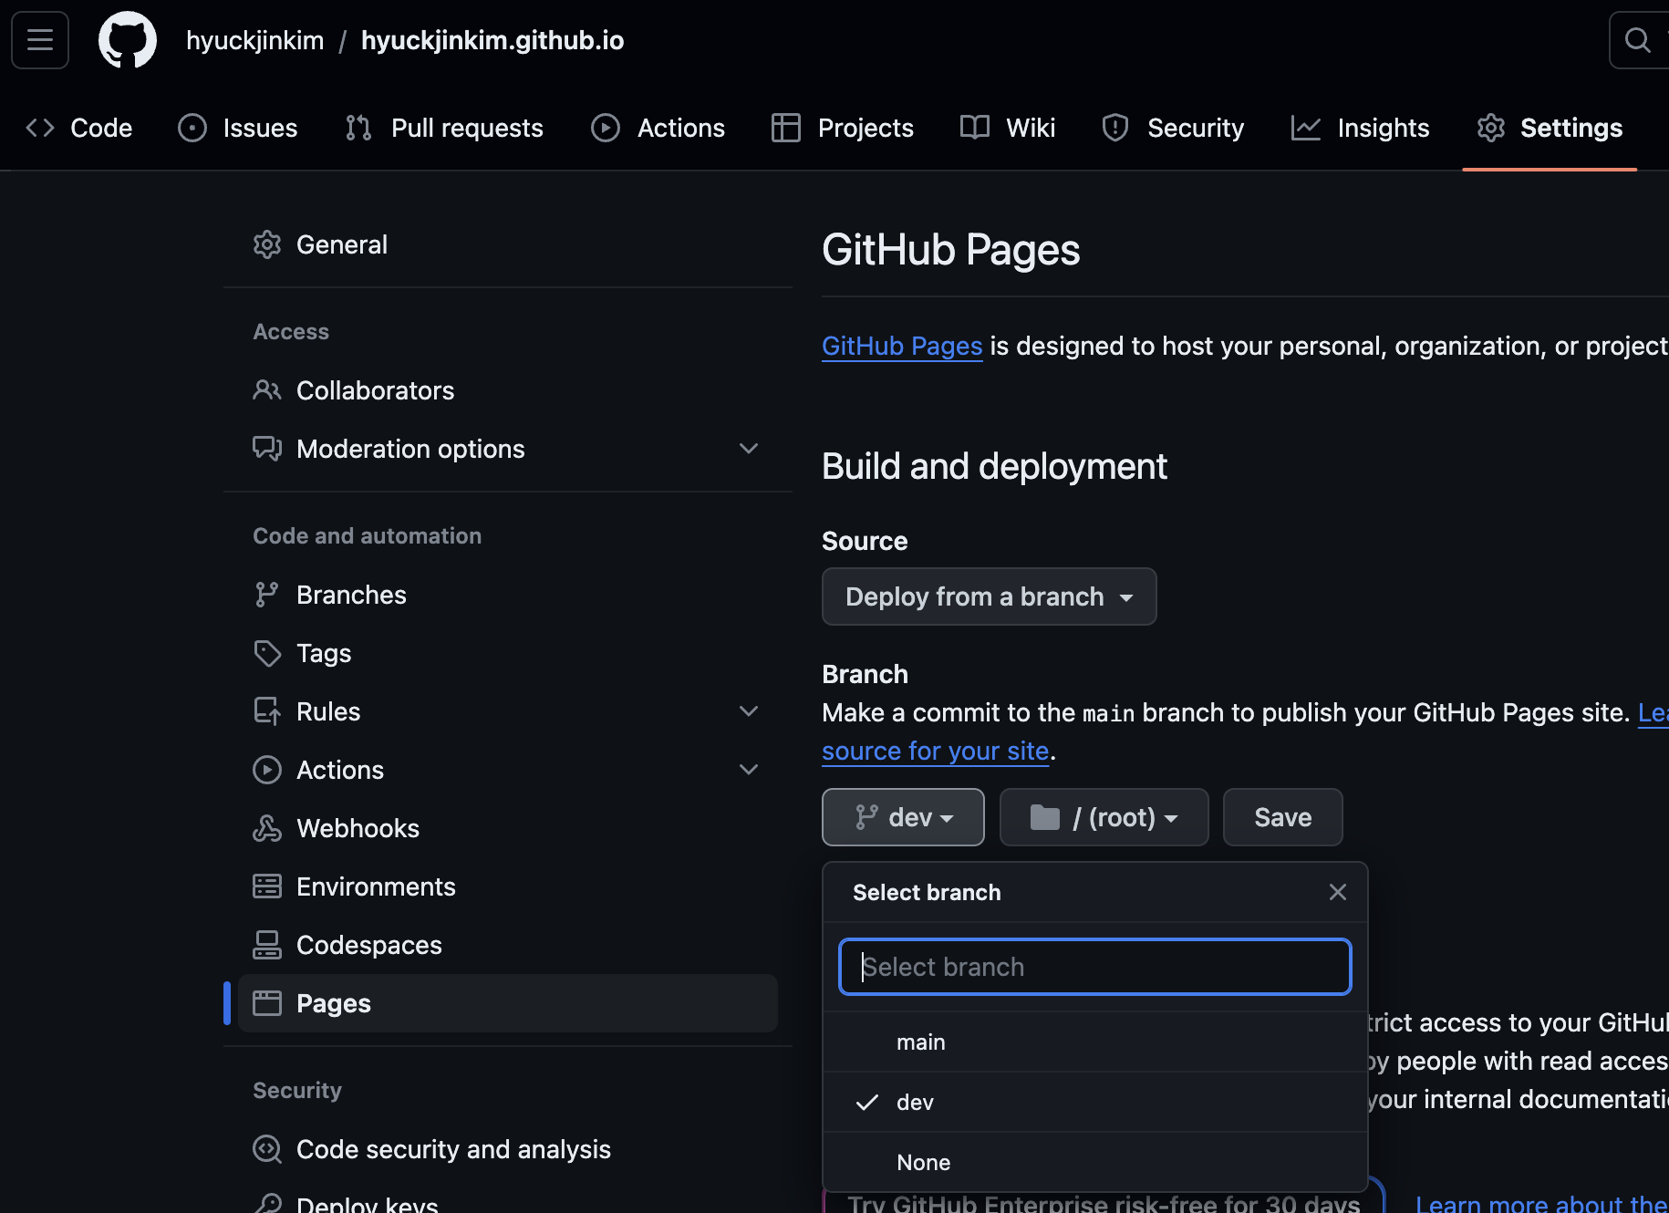
Task: Click the Code security shield-search icon
Action: [x=267, y=1149]
